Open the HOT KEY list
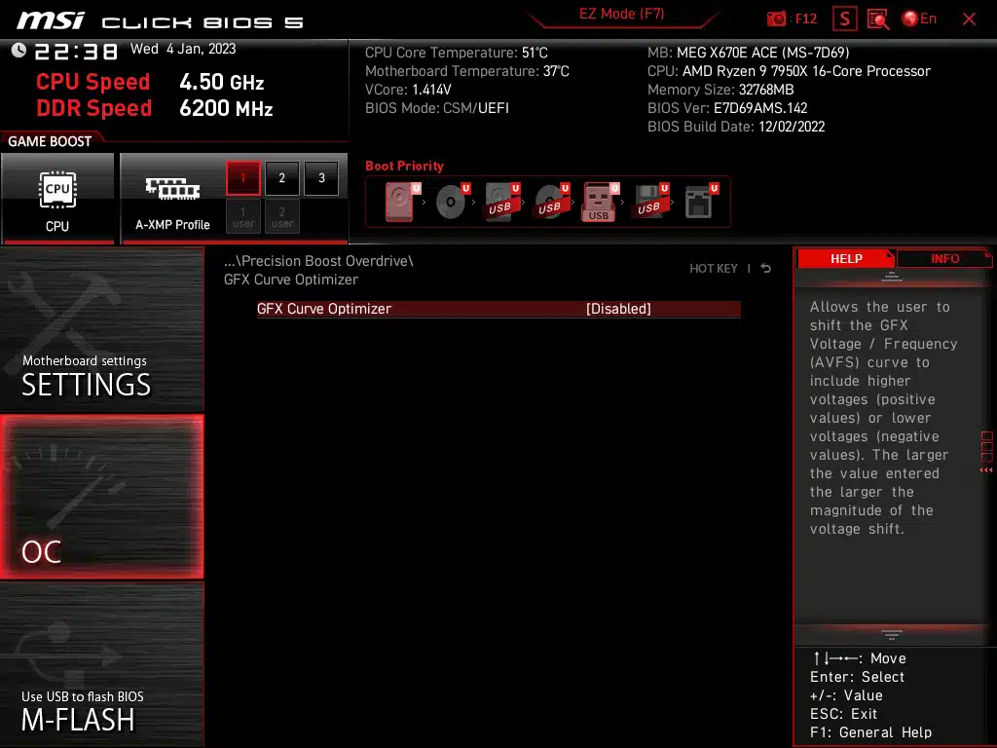This screenshot has height=748, width=997. coord(714,269)
